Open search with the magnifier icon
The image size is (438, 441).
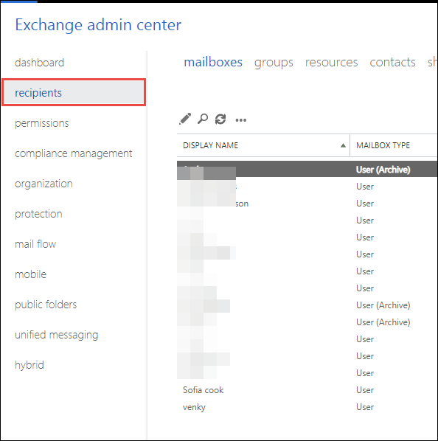(203, 119)
